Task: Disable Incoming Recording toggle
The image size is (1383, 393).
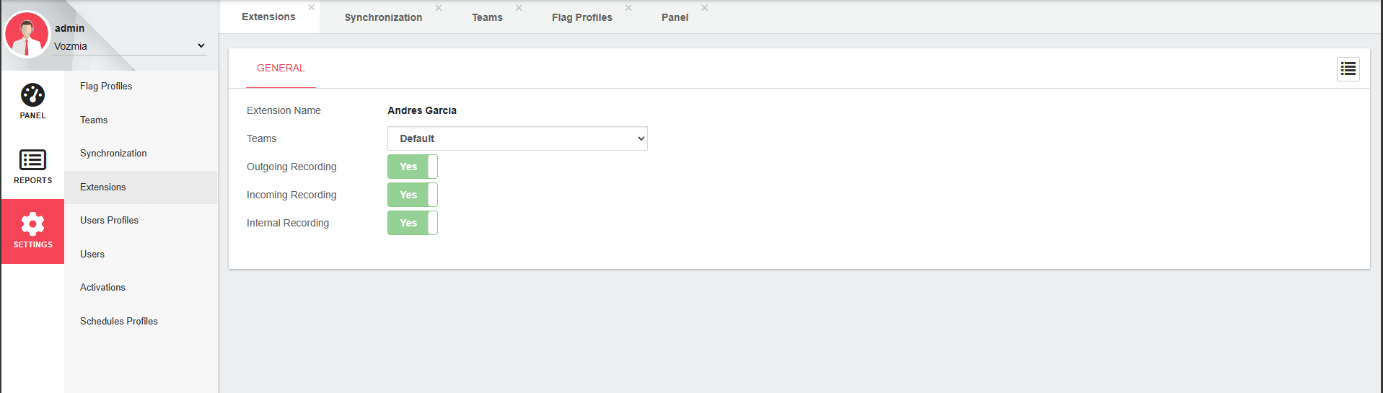Action: pos(413,195)
